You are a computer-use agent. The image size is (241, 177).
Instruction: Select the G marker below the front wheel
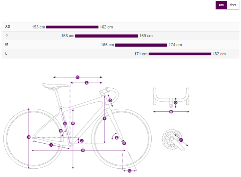129,171
